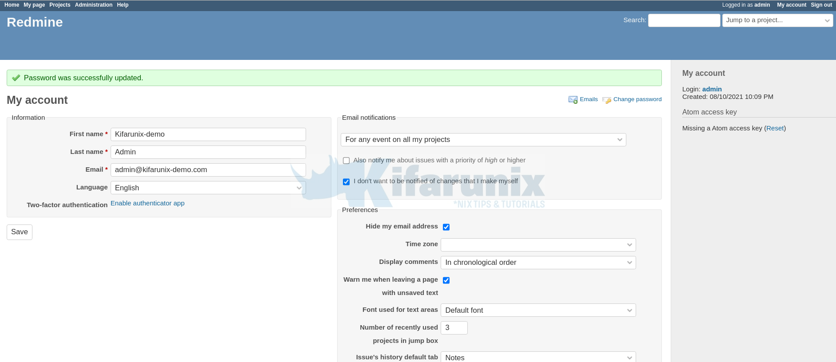This screenshot has width=836, height=362.
Task: Open My account in top right menu
Action: click(792, 5)
